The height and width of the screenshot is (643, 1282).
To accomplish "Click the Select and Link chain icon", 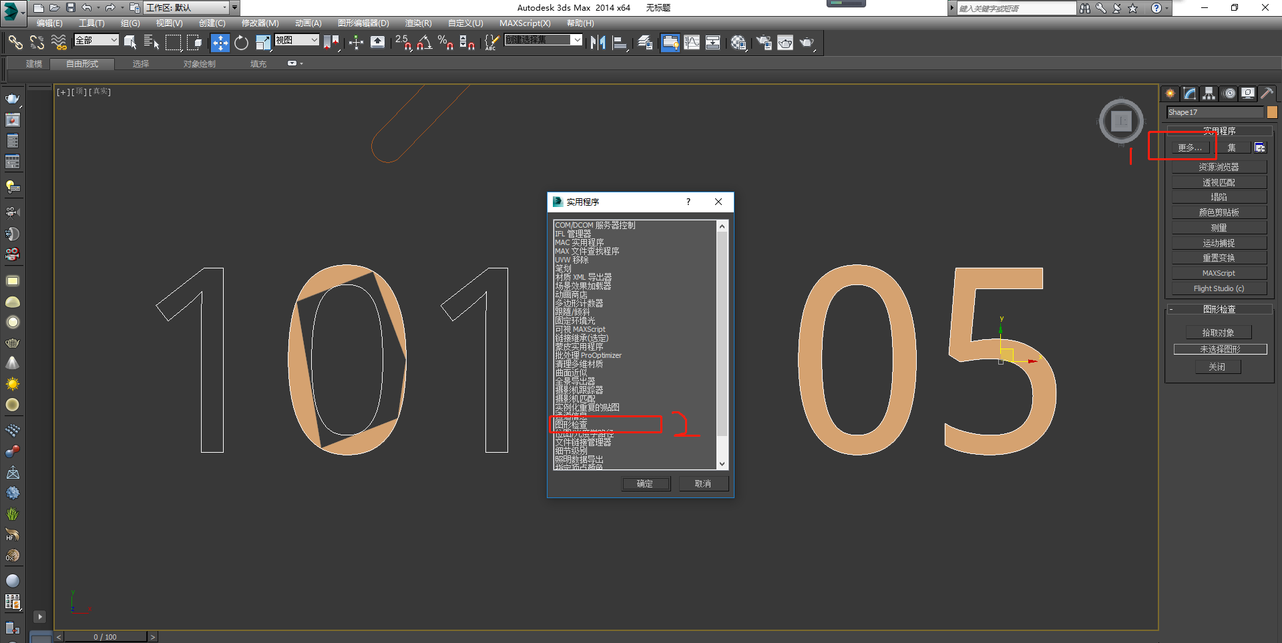I will [x=15, y=43].
